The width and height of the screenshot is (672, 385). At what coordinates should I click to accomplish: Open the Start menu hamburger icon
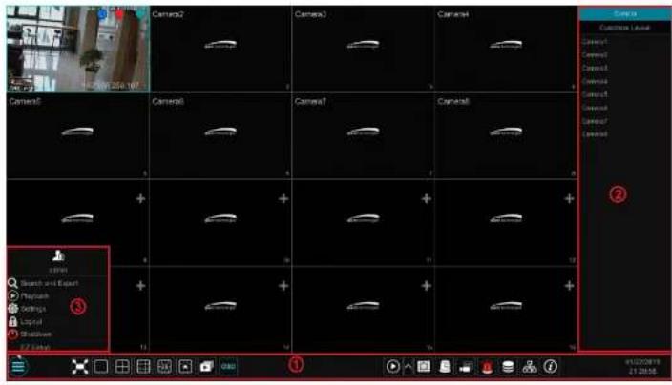(18, 367)
